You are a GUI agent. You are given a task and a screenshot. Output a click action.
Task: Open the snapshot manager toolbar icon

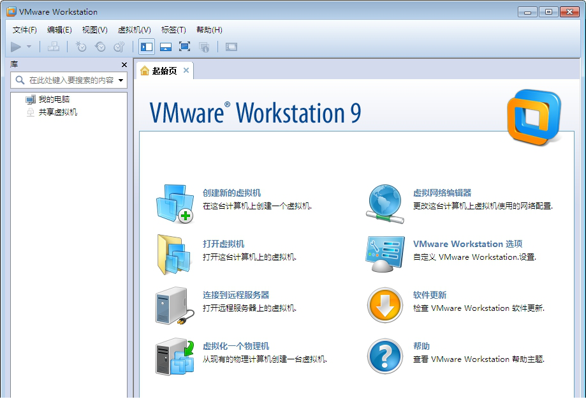pyautogui.click(x=119, y=47)
